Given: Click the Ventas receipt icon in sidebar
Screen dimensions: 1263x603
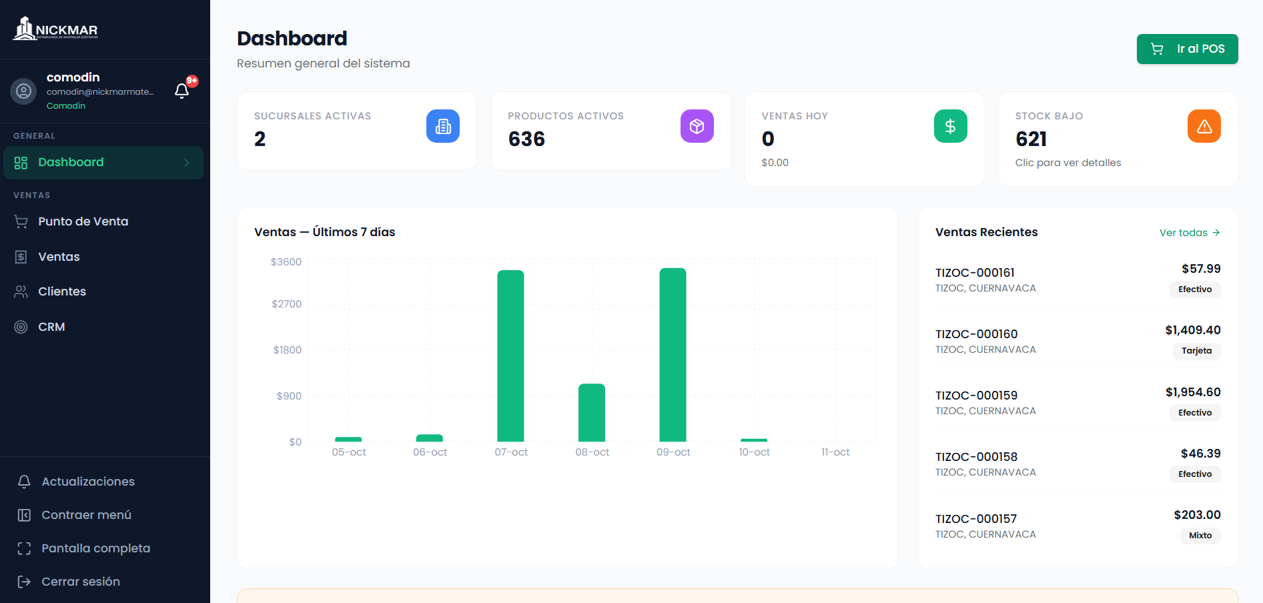Looking at the screenshot, I should (x=21, y=257).
